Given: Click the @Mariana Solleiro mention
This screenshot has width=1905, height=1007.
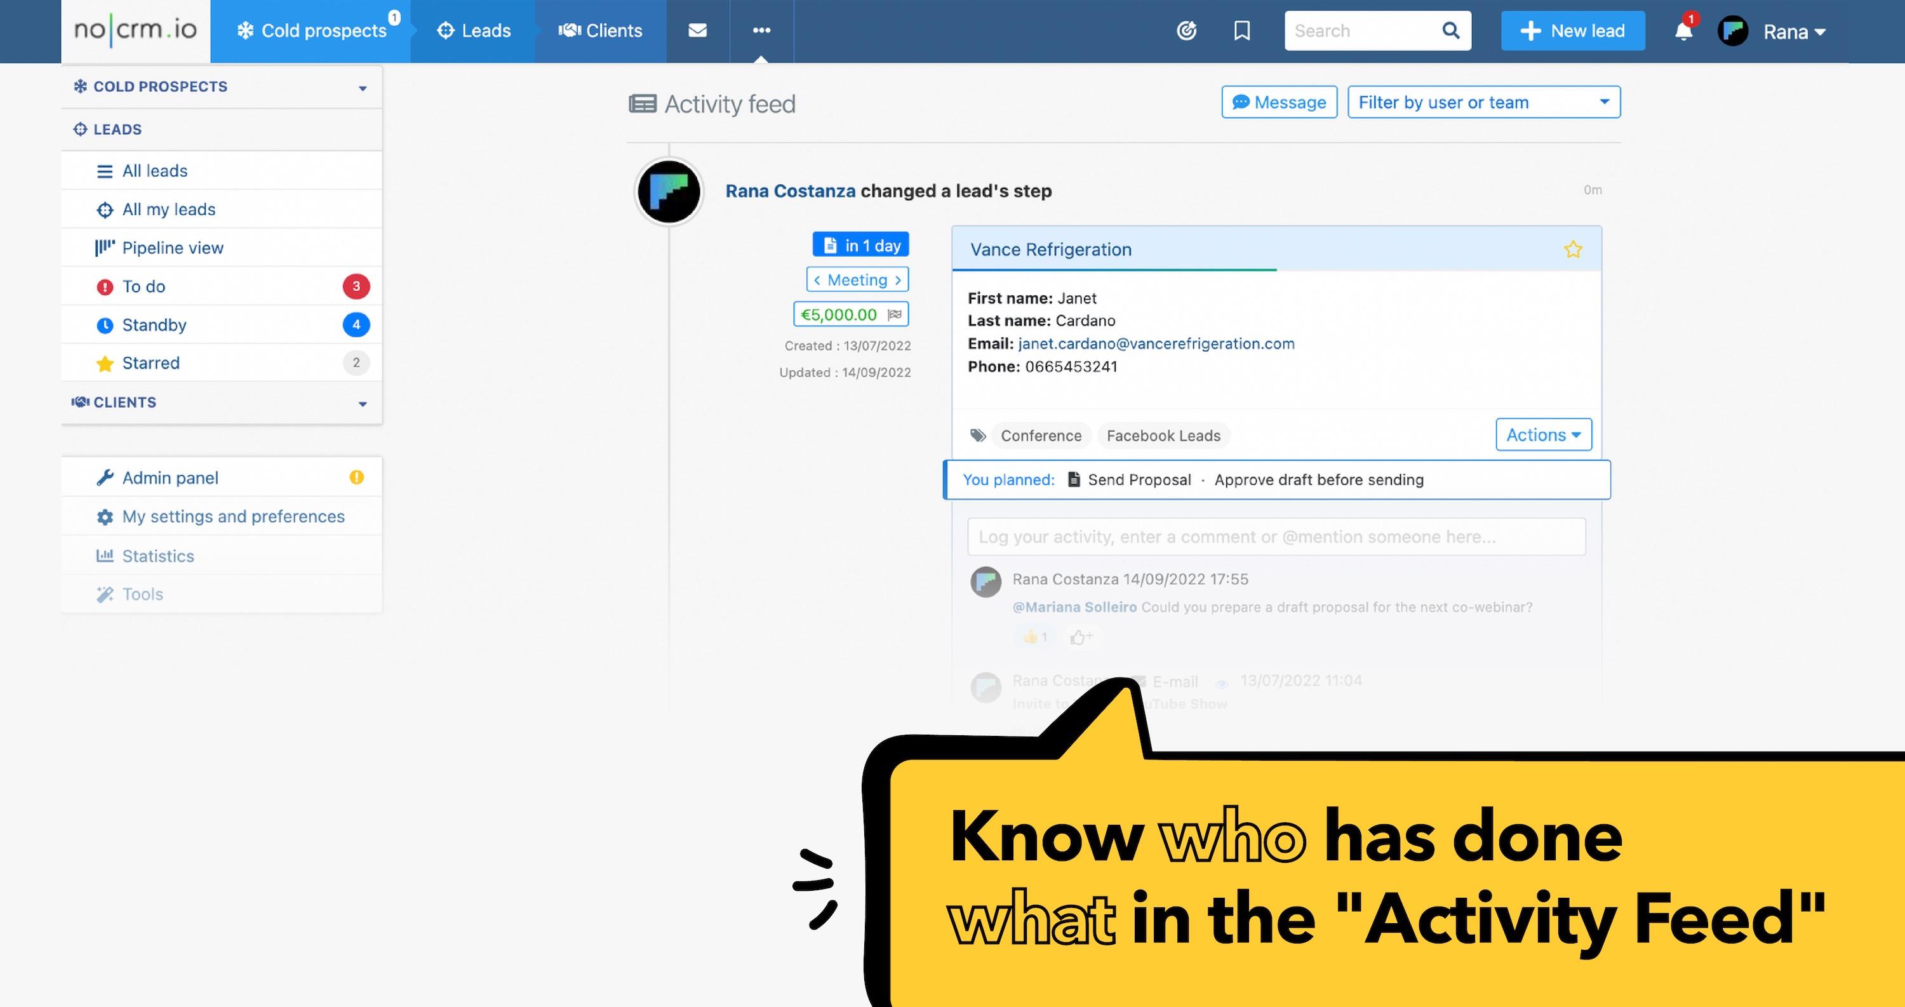Looking at the screenshot, I should [x=1074, y=607].
